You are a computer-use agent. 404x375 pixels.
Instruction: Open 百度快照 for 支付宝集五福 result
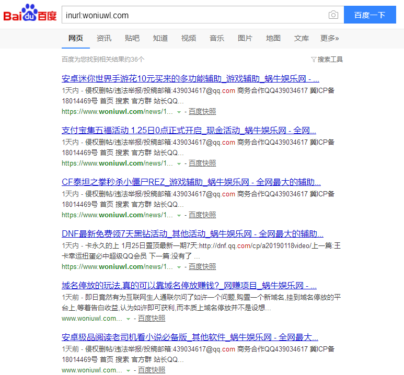tap(202, 163)
